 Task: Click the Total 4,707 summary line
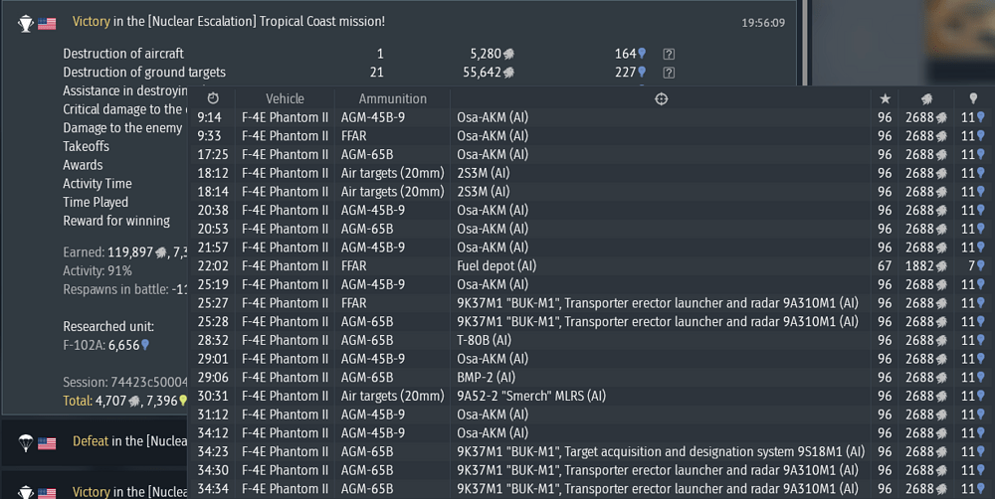click(x=125, y=401)
